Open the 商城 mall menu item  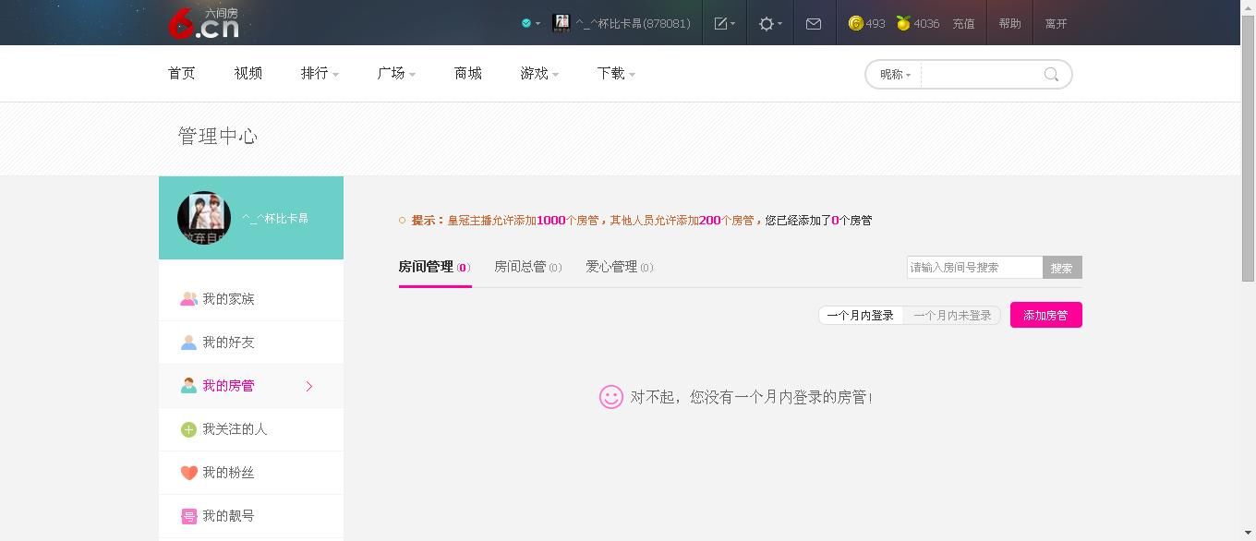468,73
